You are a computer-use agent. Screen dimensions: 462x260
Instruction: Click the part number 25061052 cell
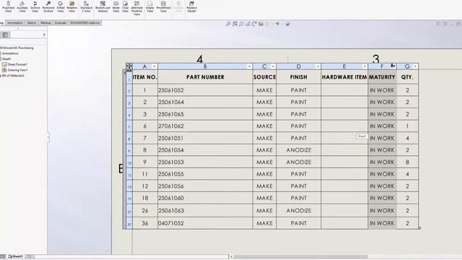[x=205, y=90]
